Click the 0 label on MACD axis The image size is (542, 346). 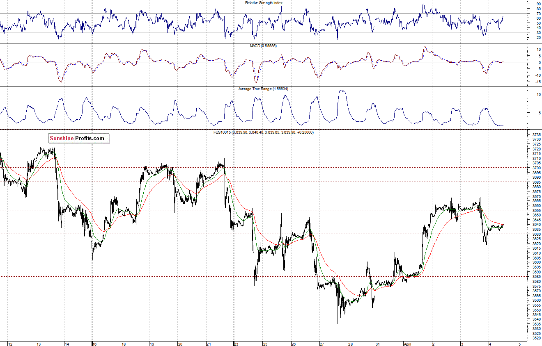pos(539,62)
